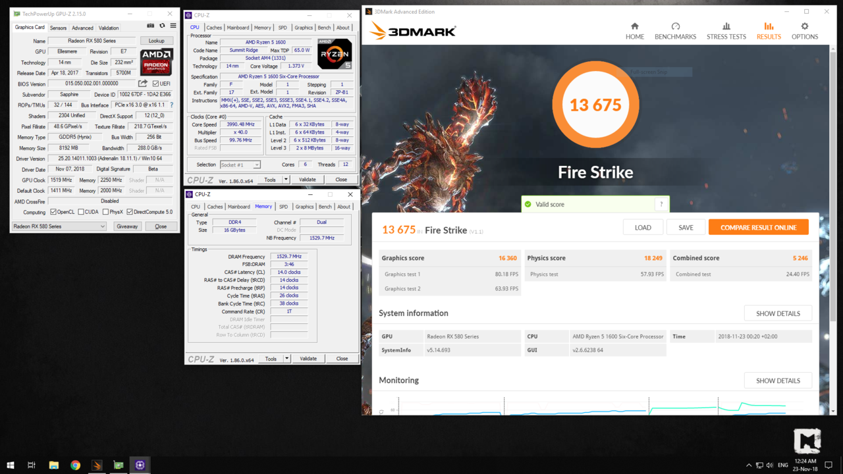Open the volume control in the system tray
This screenshot has height=474, width=843.
pos(770,465)
